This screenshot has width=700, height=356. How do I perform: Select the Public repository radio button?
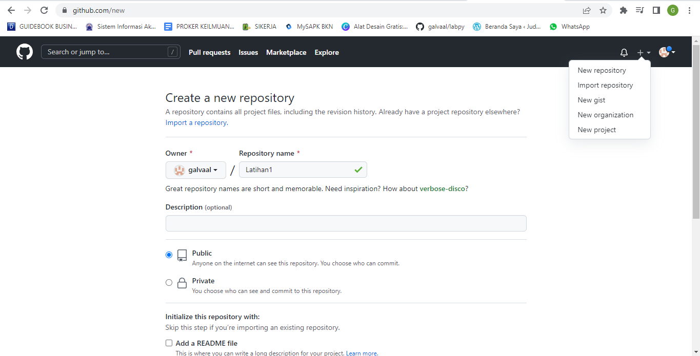(x=169, y=255)
